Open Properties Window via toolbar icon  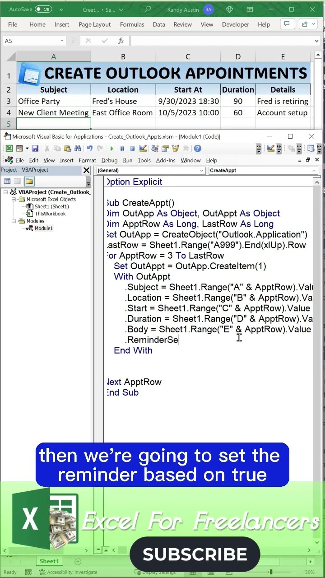tap(165, 149)
